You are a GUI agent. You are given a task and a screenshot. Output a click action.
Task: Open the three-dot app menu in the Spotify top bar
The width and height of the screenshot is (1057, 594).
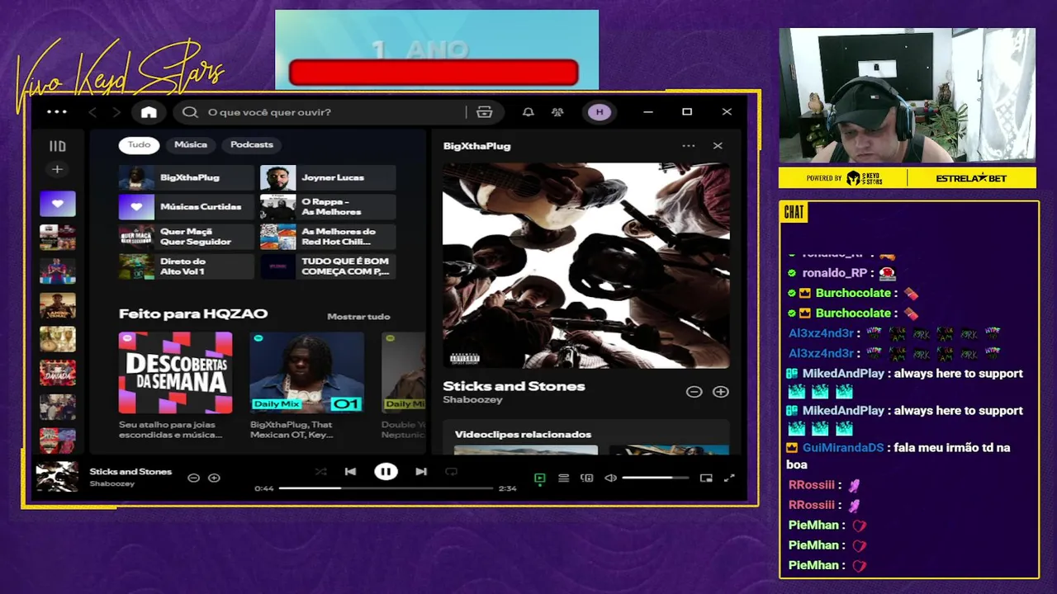(x=57, y=112)
